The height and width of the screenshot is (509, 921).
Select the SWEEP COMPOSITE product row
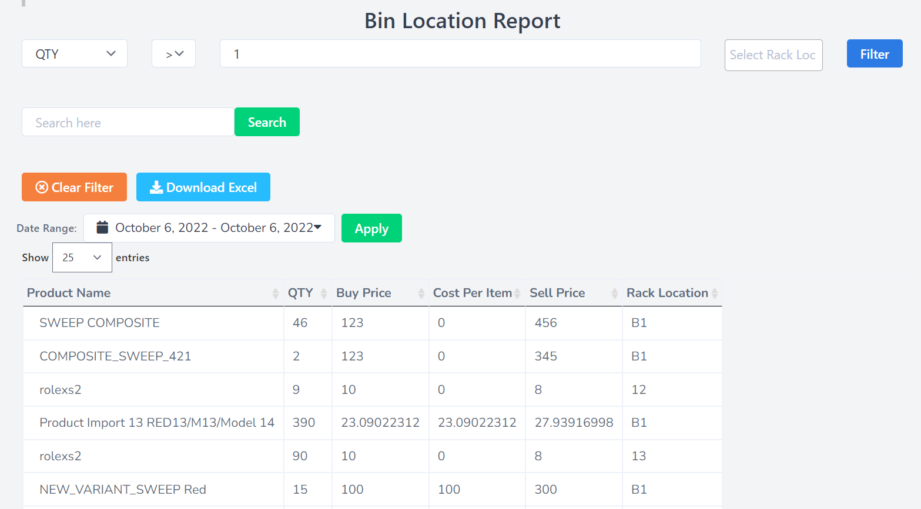373,323
